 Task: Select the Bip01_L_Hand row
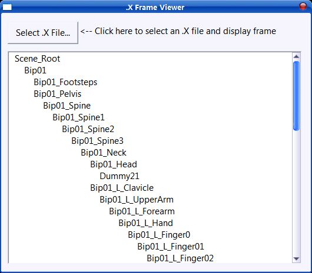(x=145, y=223)
